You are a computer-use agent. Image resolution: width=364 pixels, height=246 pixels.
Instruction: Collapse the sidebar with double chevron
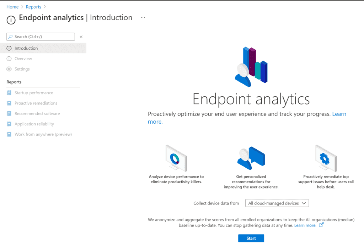(81, 37)
